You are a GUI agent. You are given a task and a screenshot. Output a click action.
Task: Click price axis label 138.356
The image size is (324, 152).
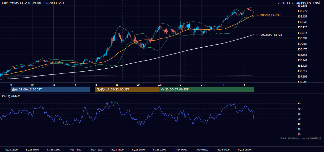coord(302,55)
